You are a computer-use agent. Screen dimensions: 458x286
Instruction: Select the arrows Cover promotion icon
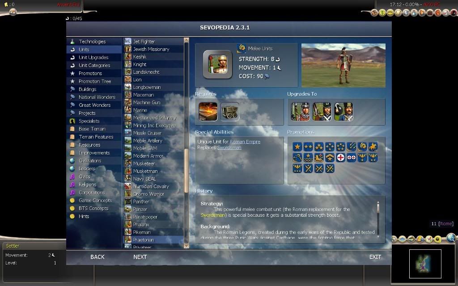click(352, 147)
